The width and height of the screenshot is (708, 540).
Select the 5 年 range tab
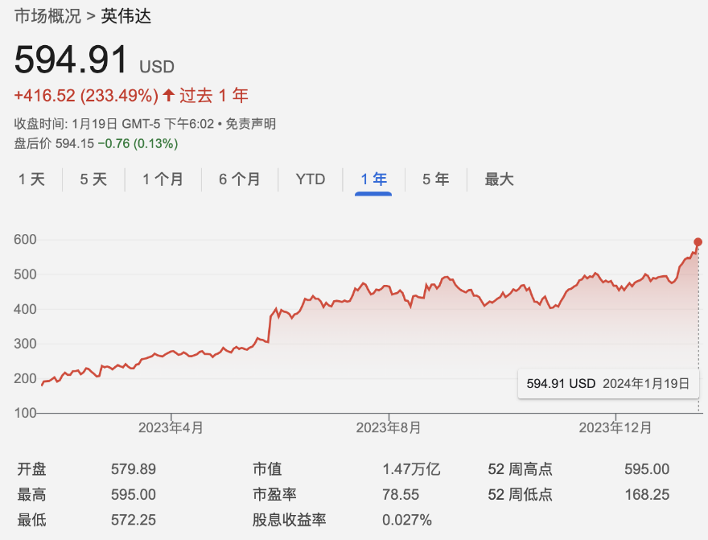436,179
